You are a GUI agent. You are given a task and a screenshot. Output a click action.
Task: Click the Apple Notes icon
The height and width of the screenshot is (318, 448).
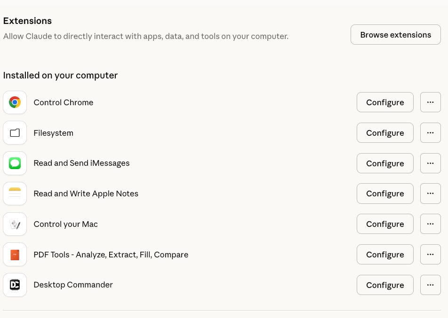click(x=15, y=194)
